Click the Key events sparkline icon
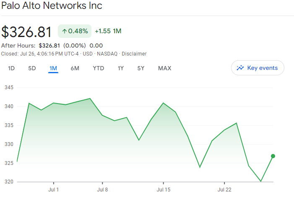Viewport: 294px width, 199px height. tap(240, 68)
